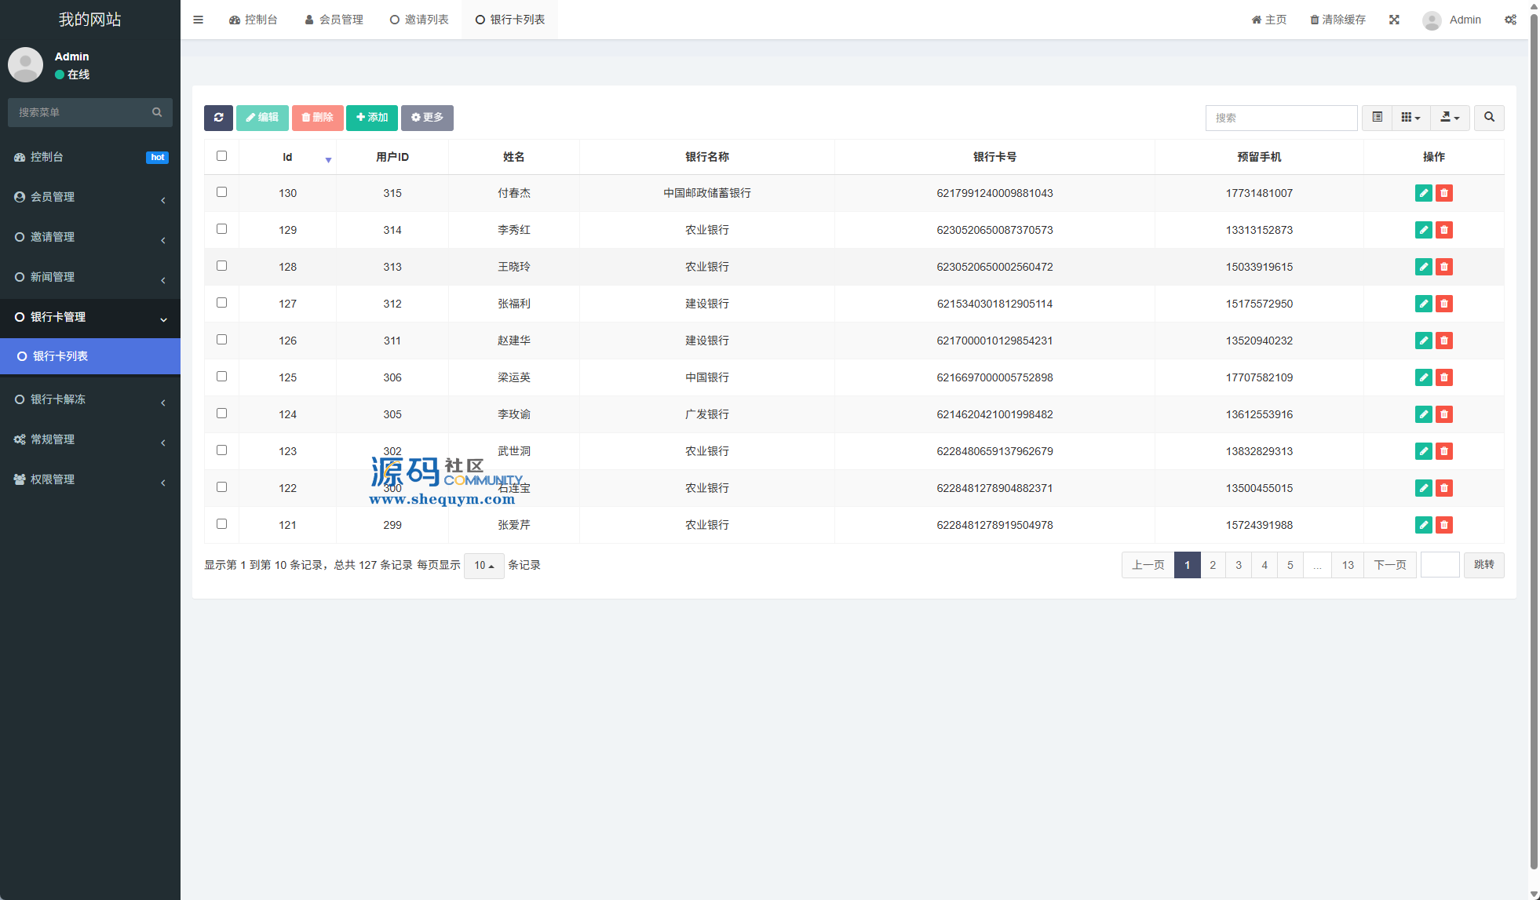Click the red delete icon for row 127
Viewport: 1540px width, 900px height.
pyautogui.click(x=1444, y=304)
